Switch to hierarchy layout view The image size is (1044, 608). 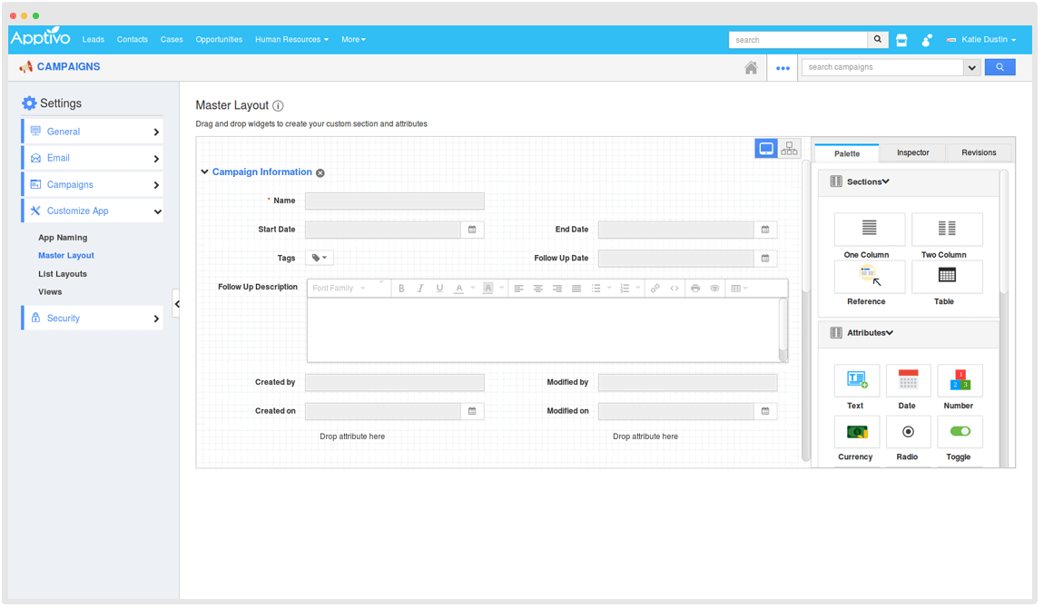pyautogui.click(x=790, y=149)
